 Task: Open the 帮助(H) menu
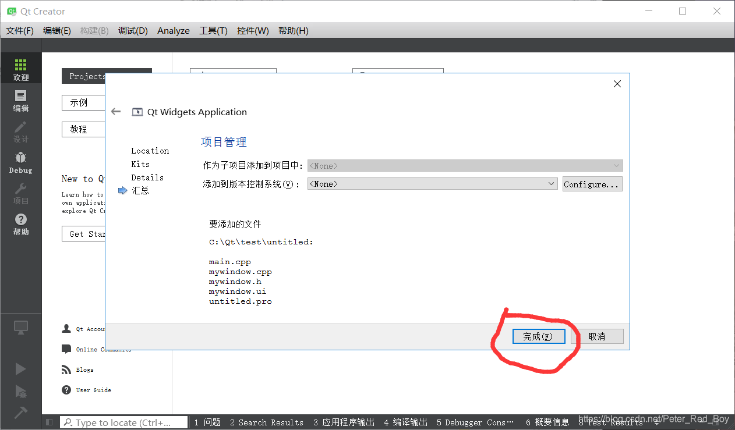point(294,31)
